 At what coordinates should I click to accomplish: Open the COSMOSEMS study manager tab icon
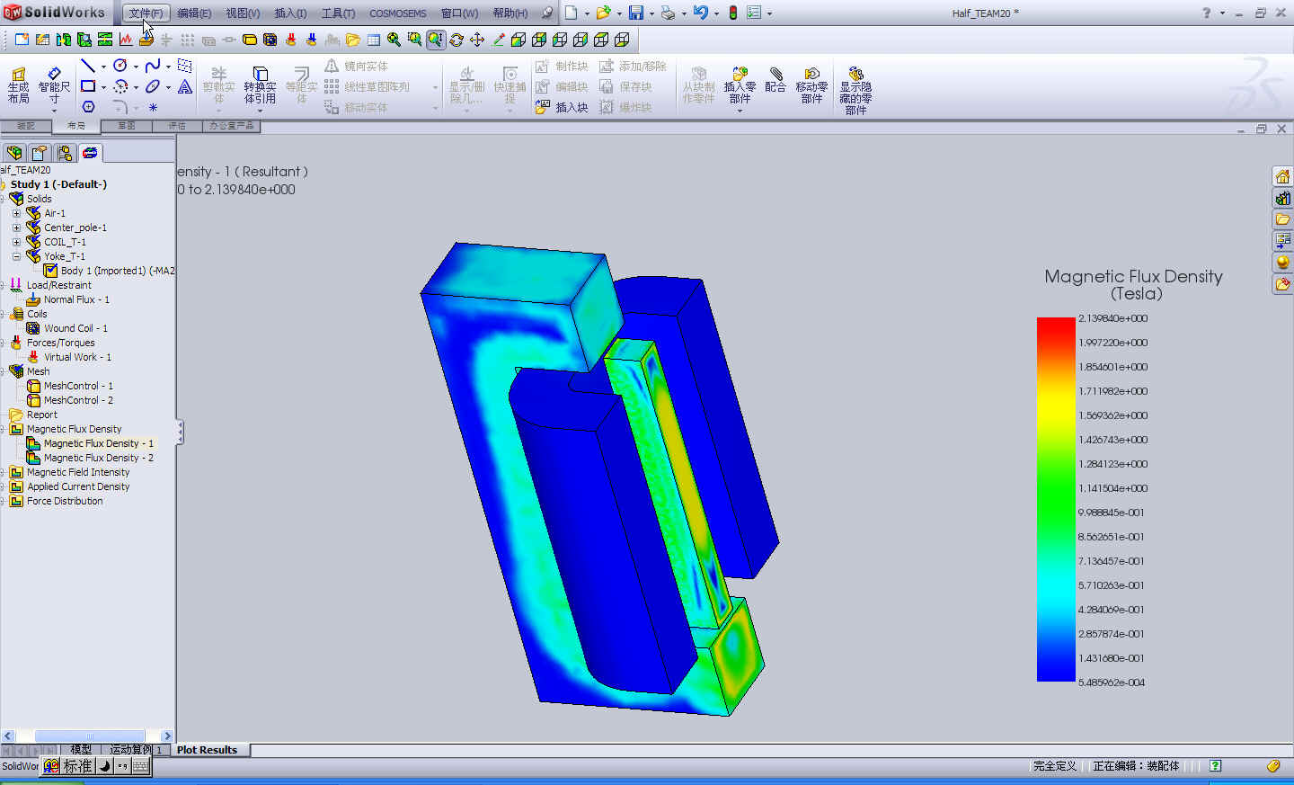click(90, 153)
